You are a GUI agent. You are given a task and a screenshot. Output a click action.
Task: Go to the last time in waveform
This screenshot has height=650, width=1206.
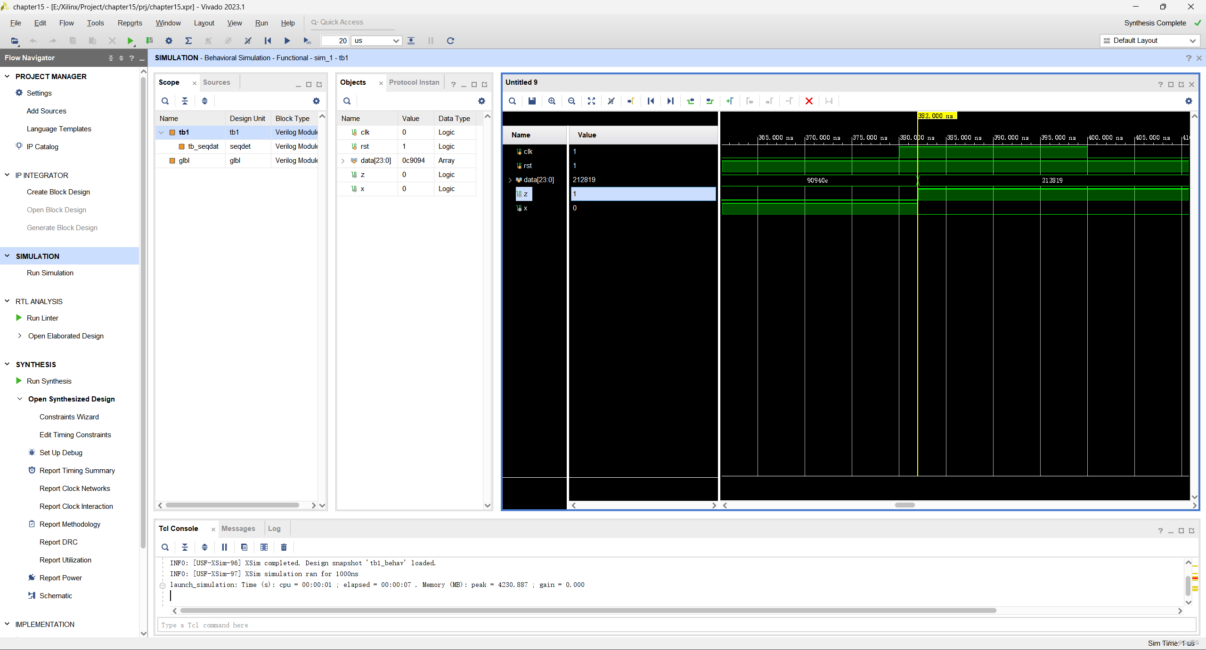coord(670,101)
